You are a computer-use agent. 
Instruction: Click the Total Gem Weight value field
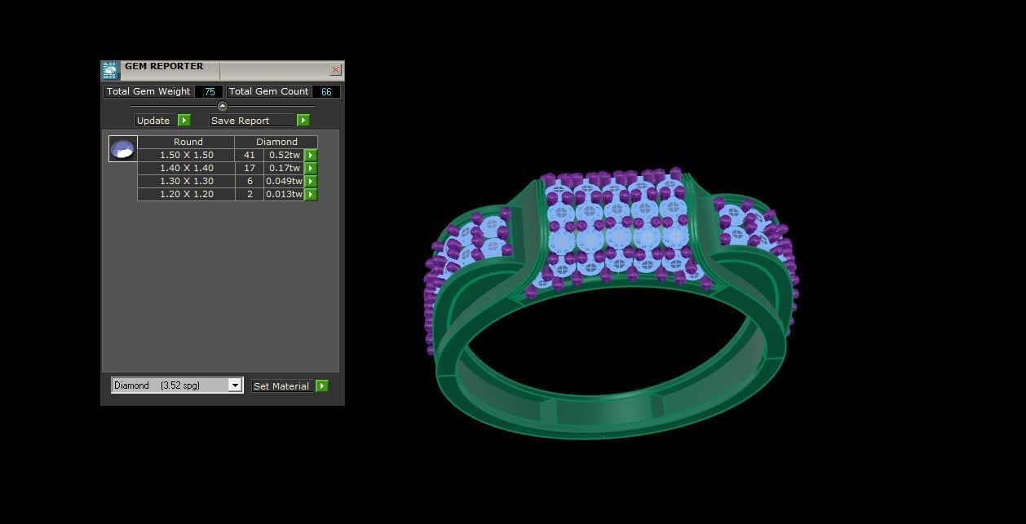pos(208,91)
